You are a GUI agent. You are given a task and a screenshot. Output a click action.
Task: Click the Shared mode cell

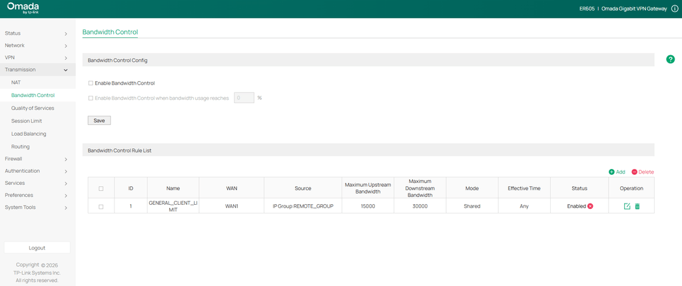(472, 206)
